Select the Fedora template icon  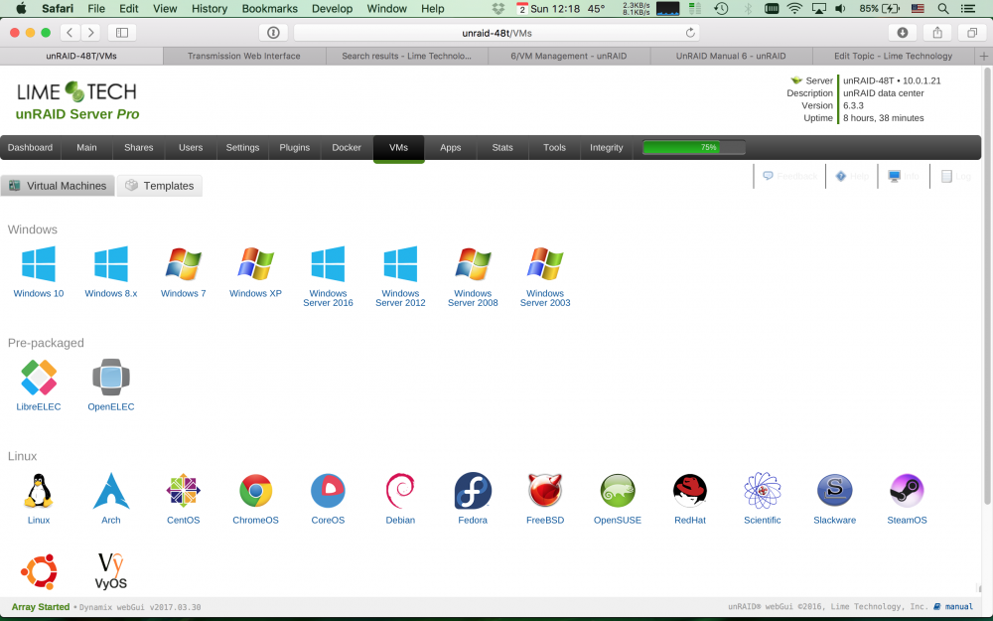click(x=473, y=491)
